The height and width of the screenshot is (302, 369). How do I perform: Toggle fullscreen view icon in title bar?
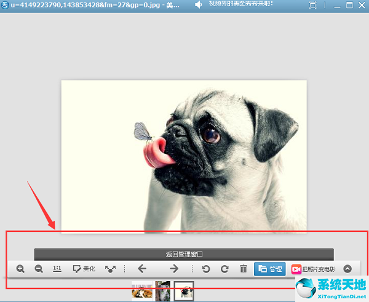click(x=313, y=5)
